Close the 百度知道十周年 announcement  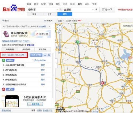coord(49,27)
